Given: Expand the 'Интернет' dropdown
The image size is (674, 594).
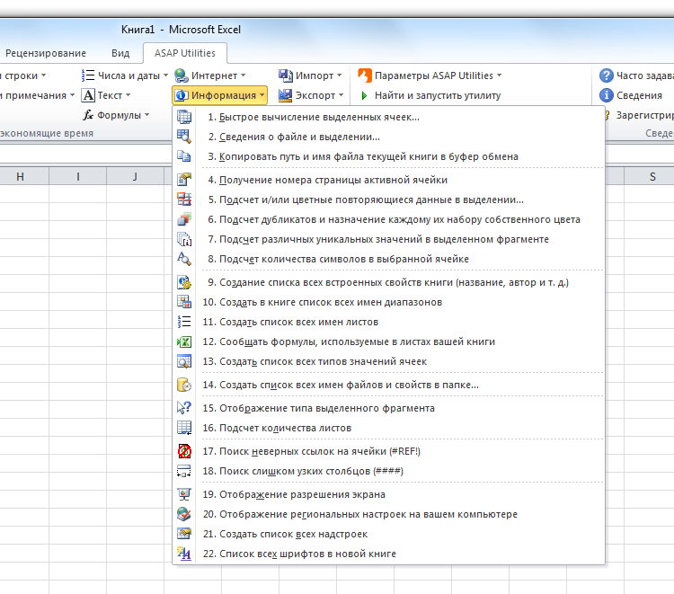Looking at the screenshot, I should (x=209, y=75).
